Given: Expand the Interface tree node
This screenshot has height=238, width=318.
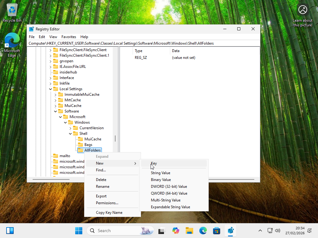Looking at the screenshot, I should [51, 78].
